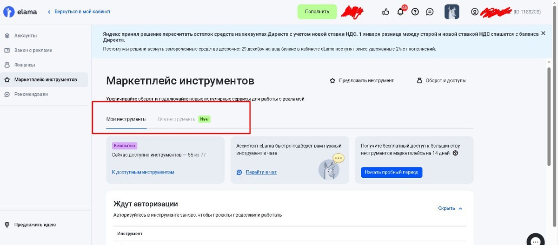This screenshot has height=245, width=558.
Task: Click the question icon after 14 дней
Action: click(x=456, y=153)
